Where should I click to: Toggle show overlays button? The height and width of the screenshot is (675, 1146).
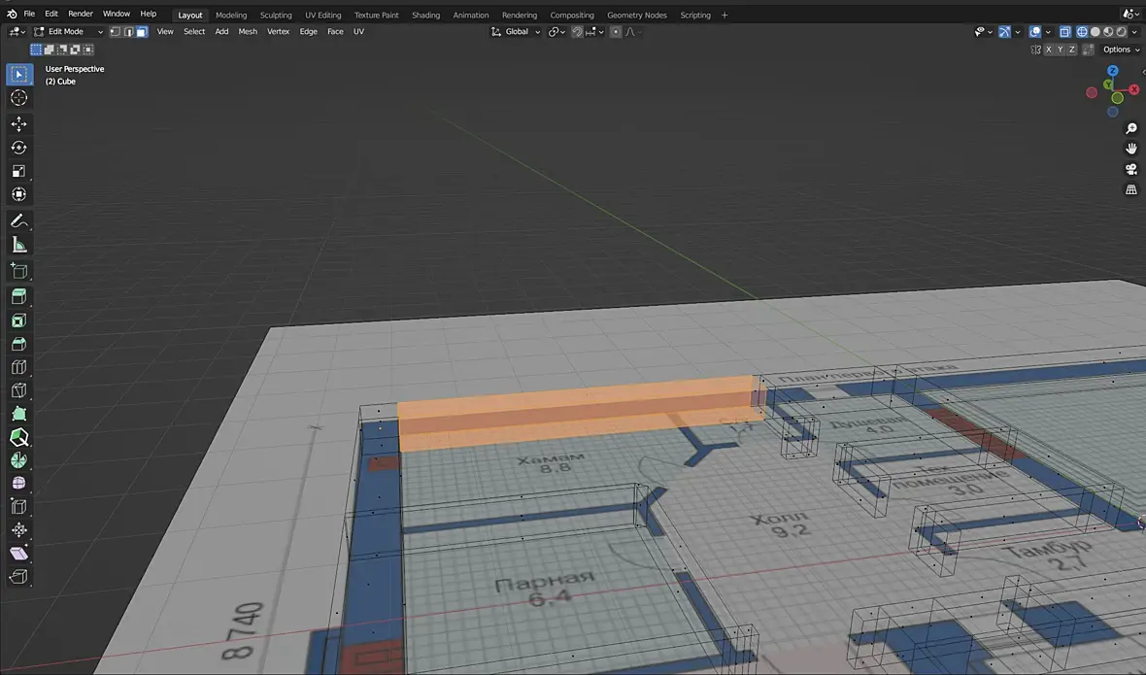click(1035, 31)
